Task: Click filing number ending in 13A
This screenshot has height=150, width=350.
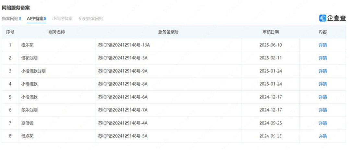Action: pos(124,45)
